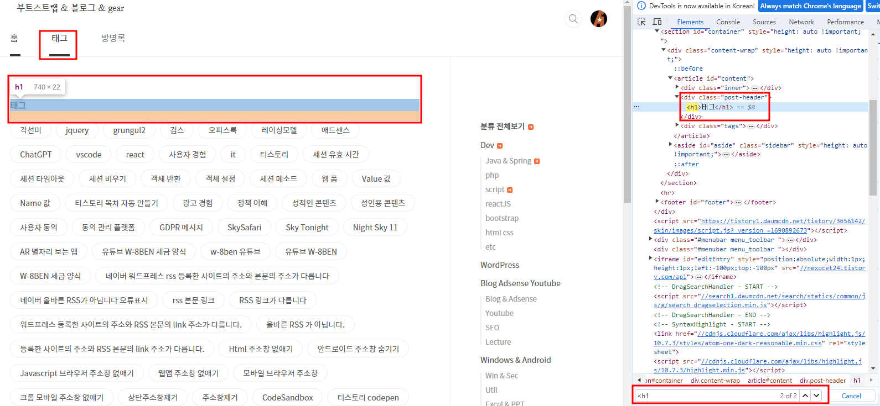Open the Night Sky 11 tag
The image size is (880, 406).
pos(375,228)
